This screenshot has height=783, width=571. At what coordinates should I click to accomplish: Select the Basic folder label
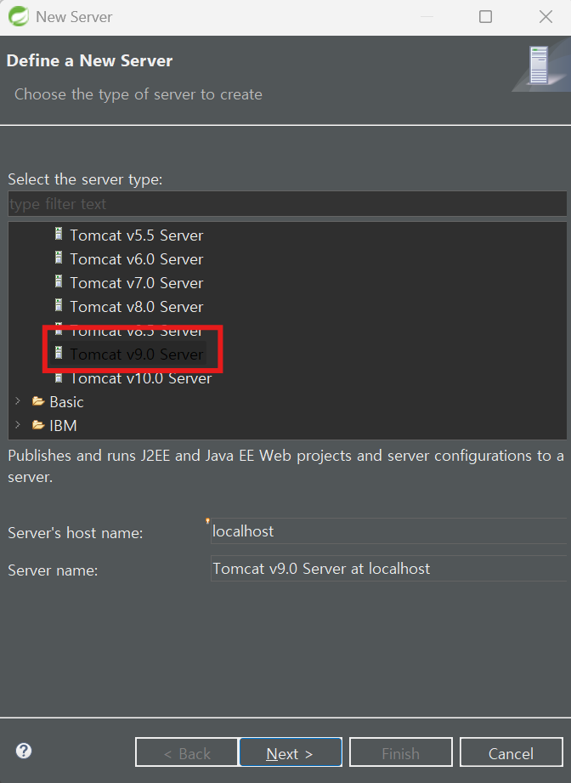tap(66, 402)
